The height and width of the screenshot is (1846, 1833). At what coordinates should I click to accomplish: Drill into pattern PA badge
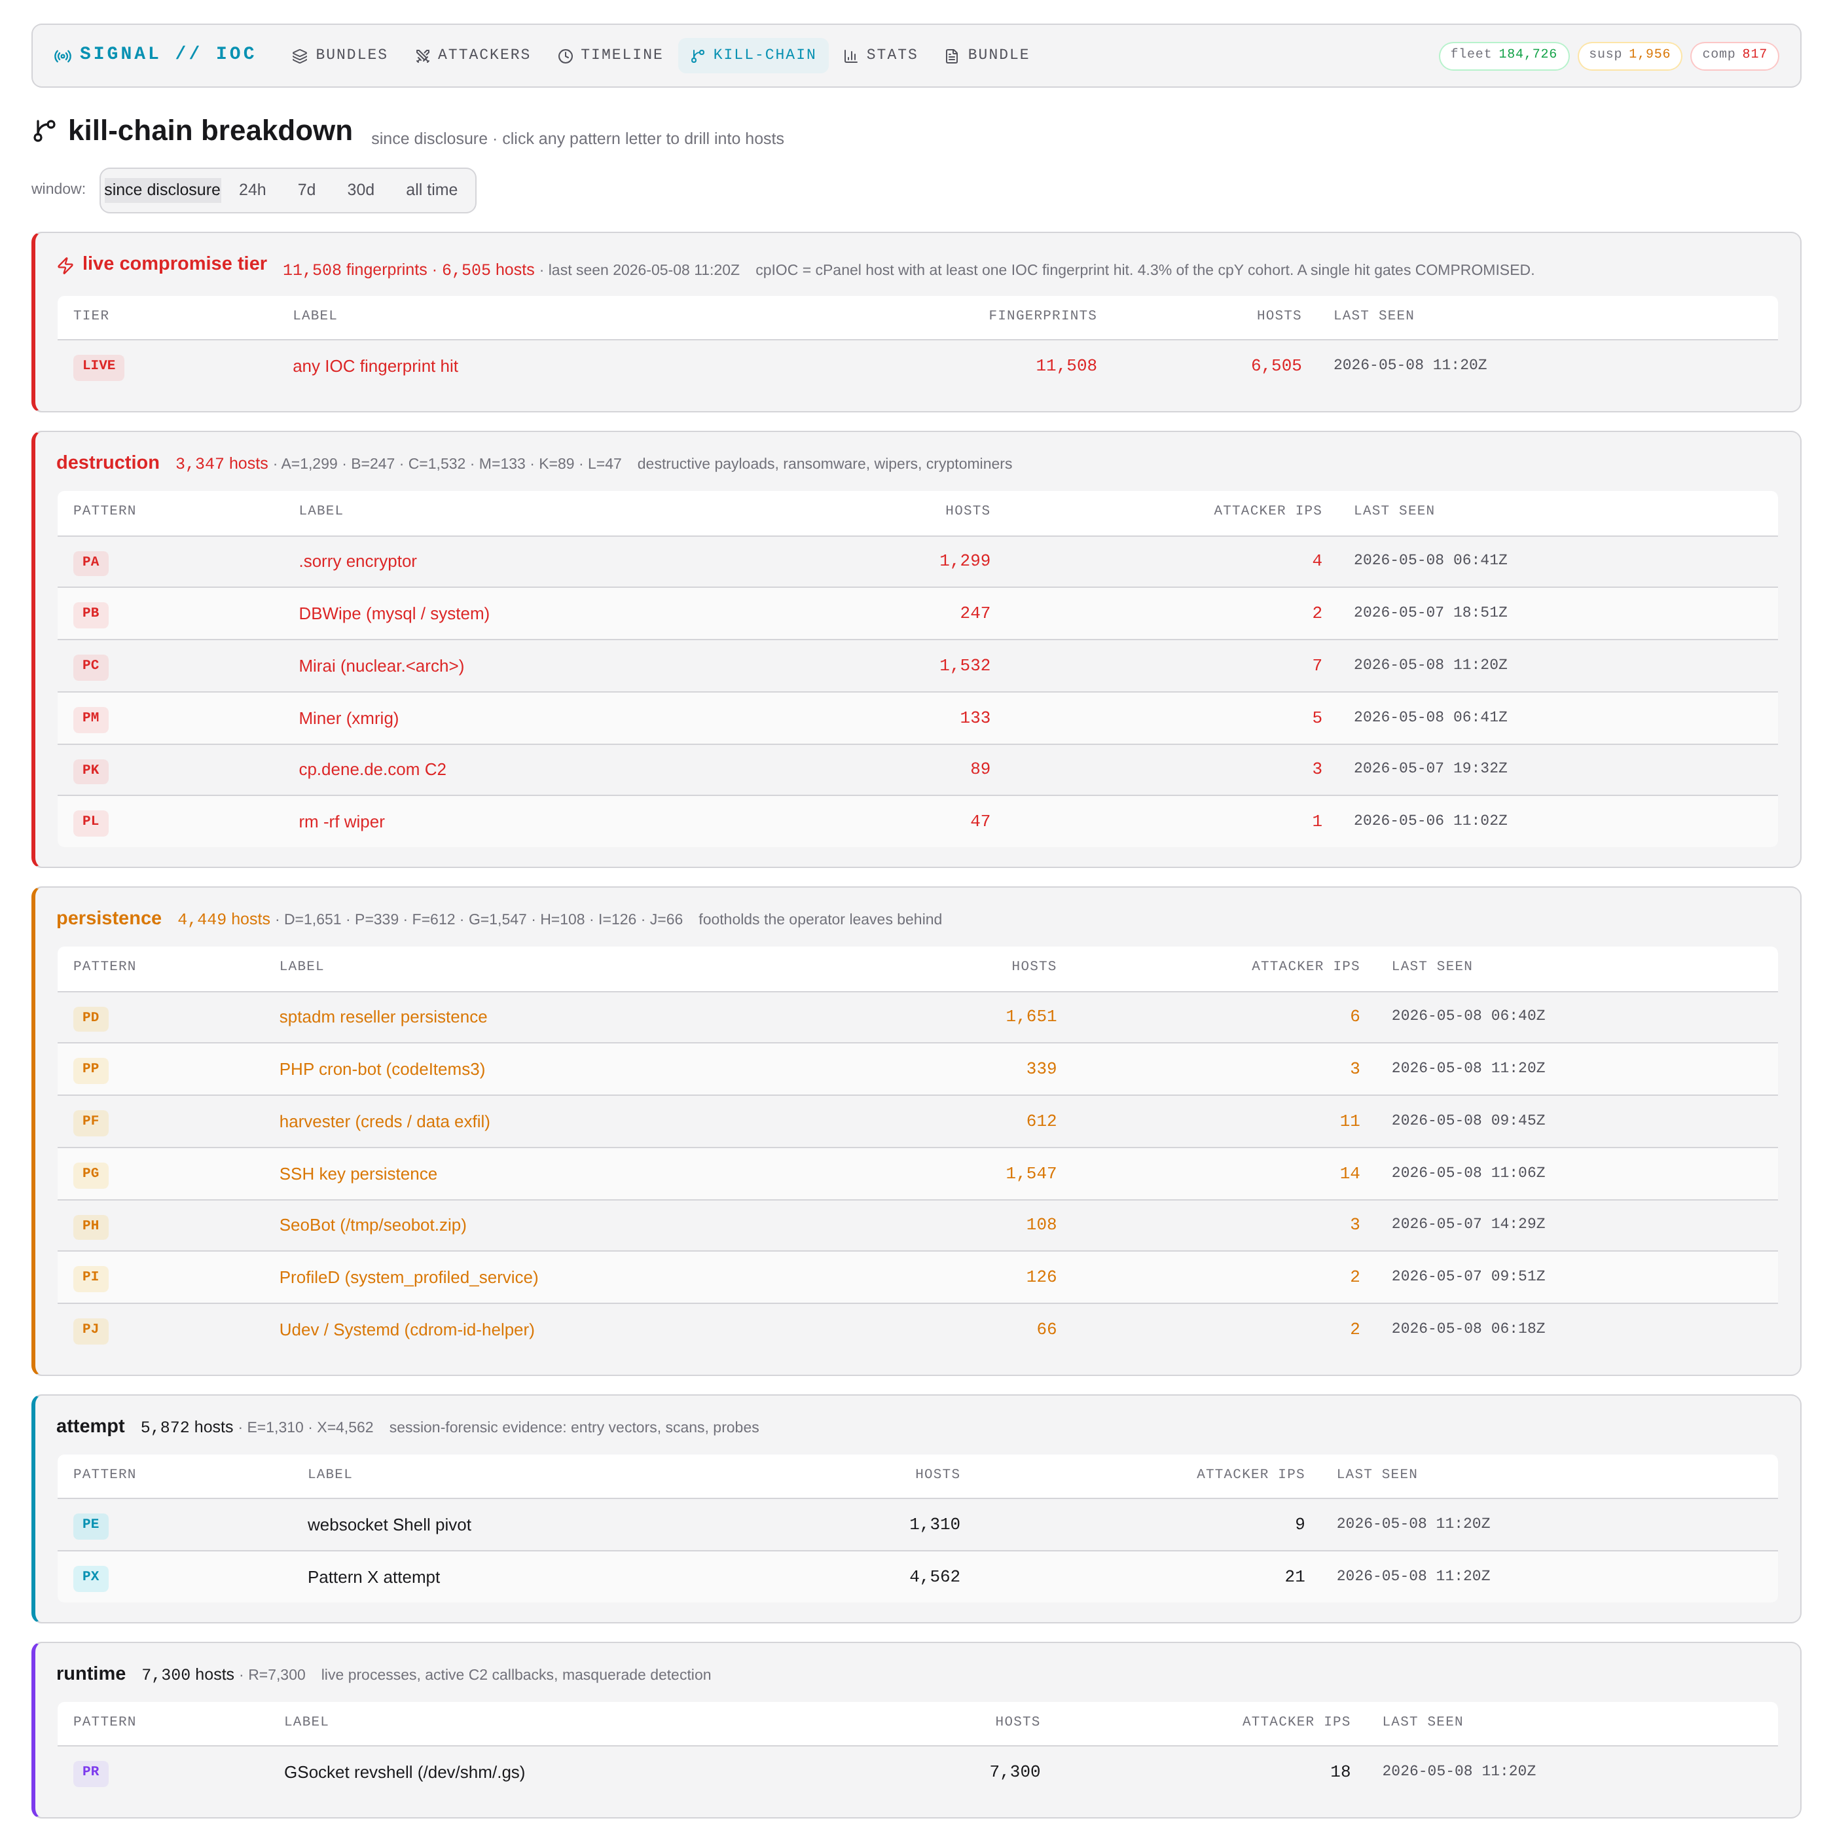point(91,563)
